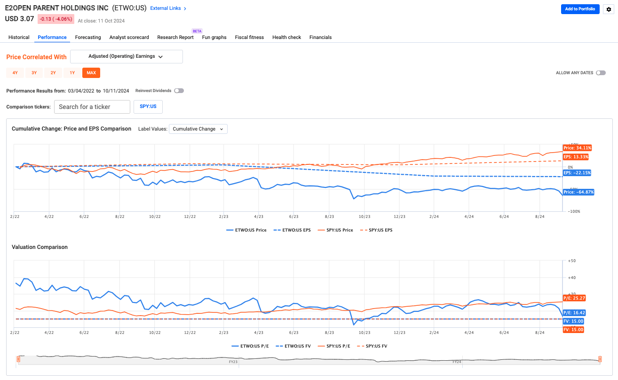Toggle SPY:US EPS legend dashed icon

[x=363, y=230]
